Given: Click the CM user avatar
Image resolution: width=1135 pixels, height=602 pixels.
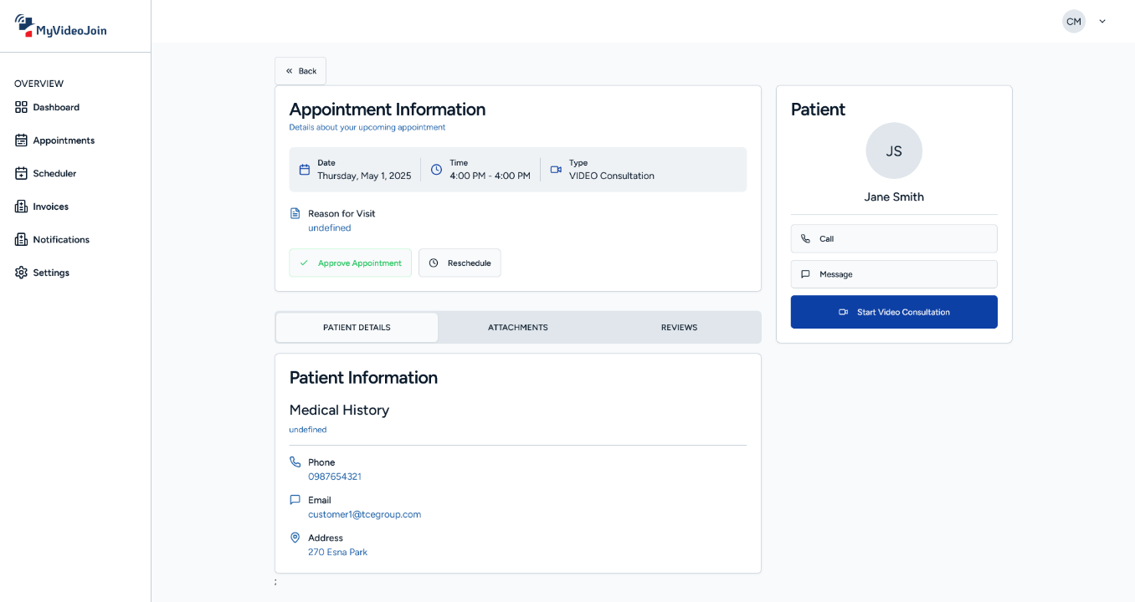Looking at the screenshot, I should [1074, 22].
